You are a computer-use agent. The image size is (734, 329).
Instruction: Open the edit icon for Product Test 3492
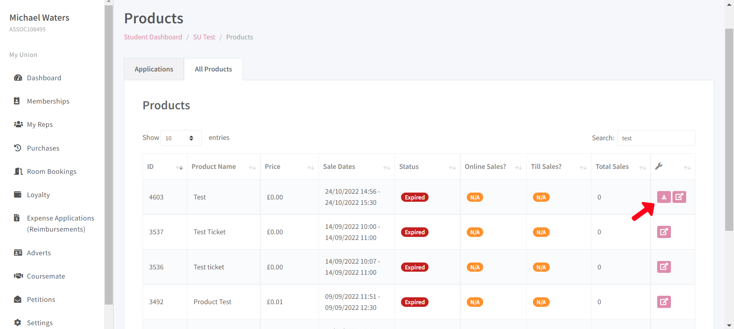664,302
